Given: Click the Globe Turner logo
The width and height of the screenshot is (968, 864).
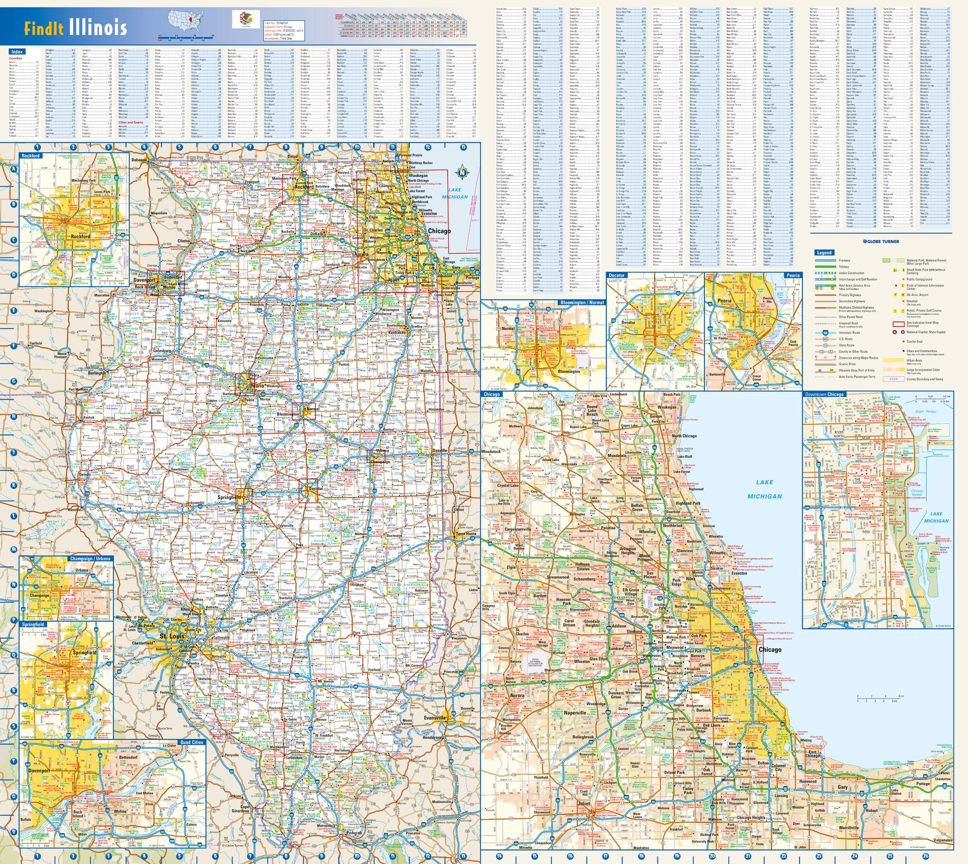Looking at the screenshot, I should (881, 241).
